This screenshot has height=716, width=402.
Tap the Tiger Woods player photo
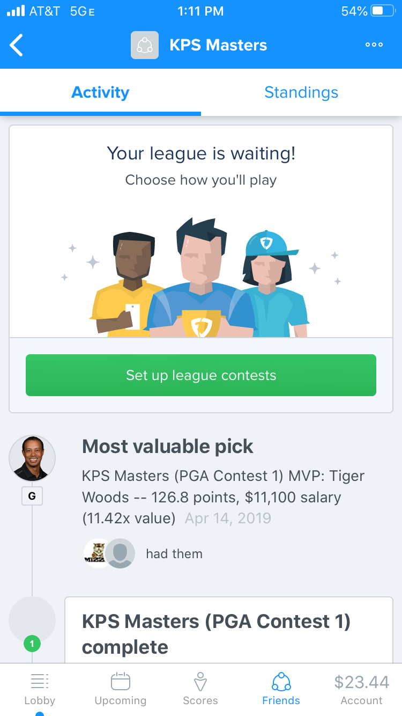(32, 458)
